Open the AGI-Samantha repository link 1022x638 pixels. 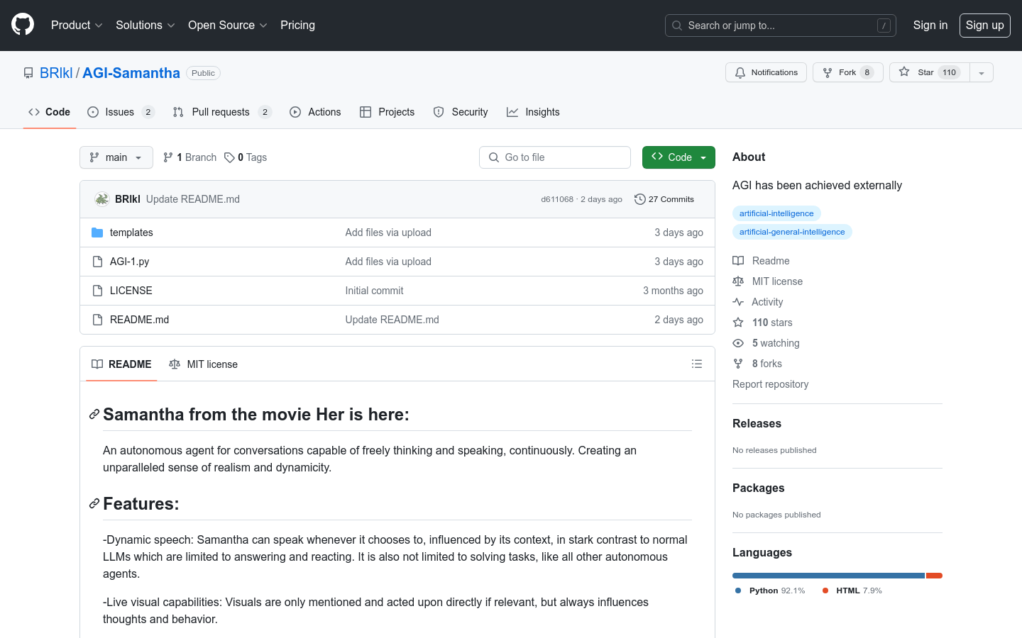coord(131,73)
